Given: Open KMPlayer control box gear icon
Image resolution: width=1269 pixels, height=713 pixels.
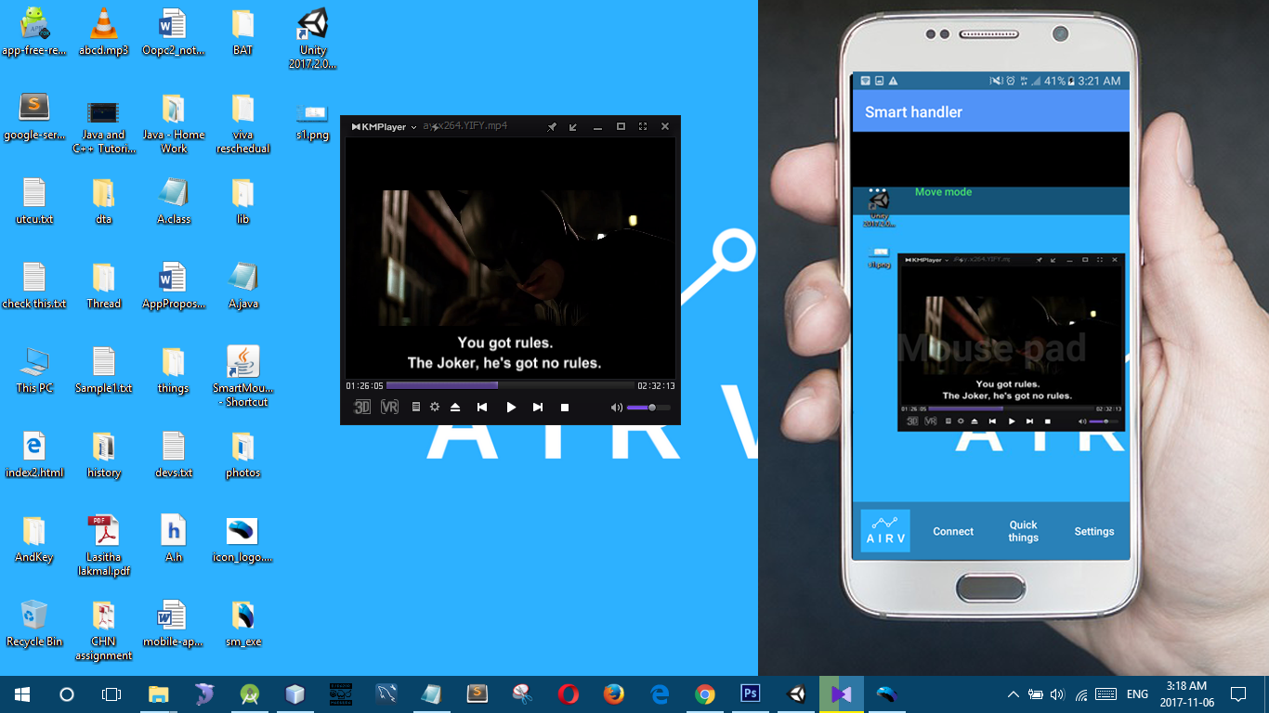Looking at the screenshot, I should tap(434, 407).
